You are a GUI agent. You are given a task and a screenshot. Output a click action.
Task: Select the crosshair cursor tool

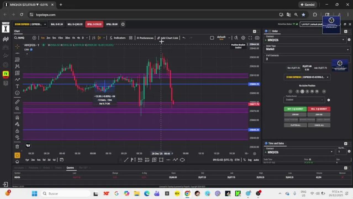pos(17,46)
